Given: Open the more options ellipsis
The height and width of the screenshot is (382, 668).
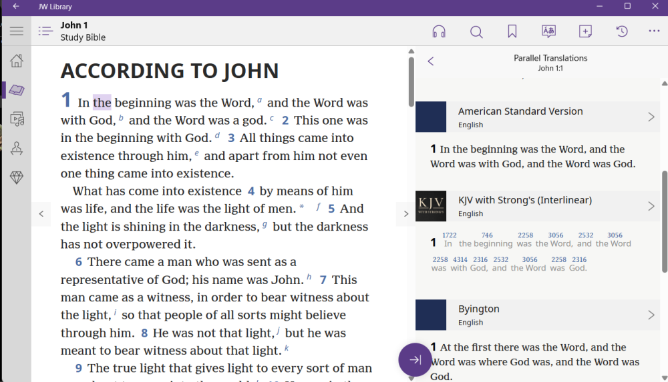Looking at the screenshot, I should pos(654,31).
